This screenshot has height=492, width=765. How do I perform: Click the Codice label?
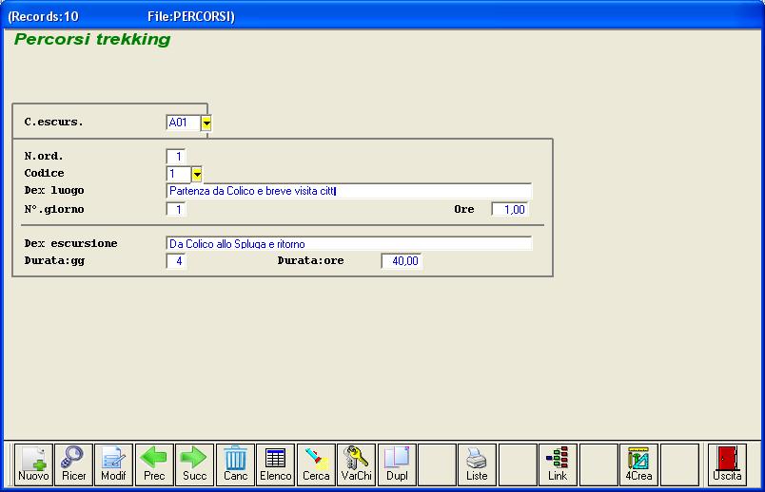(44, 173)
